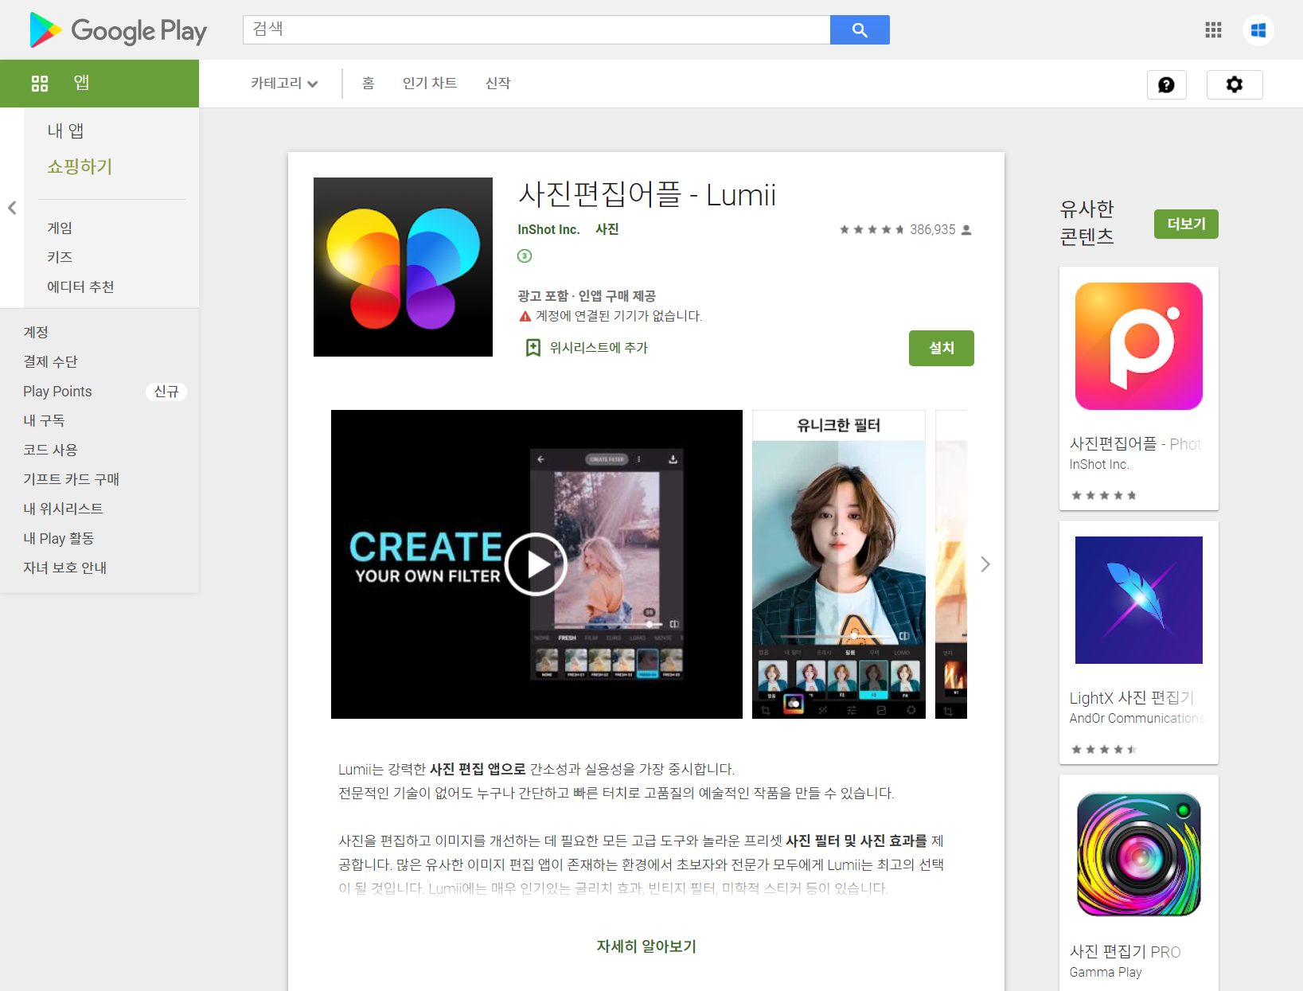Click the green Apps section icon

point(40,83)
